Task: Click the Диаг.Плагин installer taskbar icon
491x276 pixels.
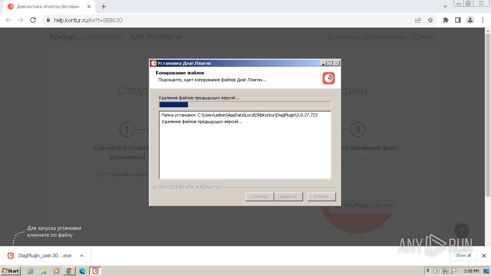Action: [96, 271]
